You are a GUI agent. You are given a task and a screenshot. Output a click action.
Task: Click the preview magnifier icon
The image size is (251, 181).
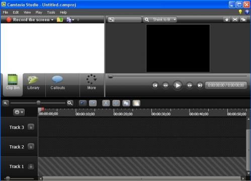pos(147,20)
